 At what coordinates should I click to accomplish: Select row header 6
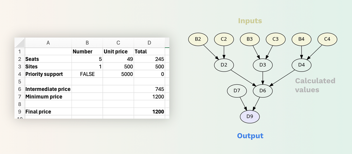[x=20, y=89]
